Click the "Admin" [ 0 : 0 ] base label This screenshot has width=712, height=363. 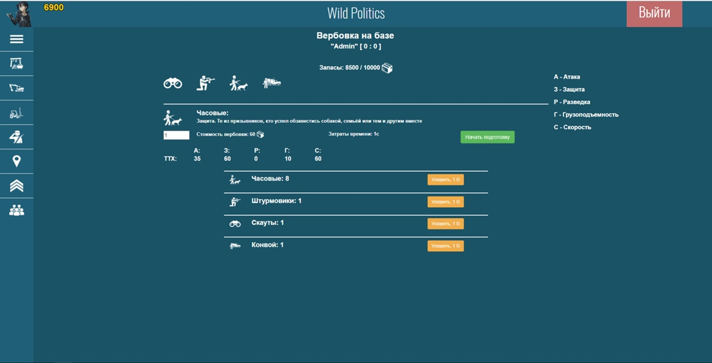[356, 47]
